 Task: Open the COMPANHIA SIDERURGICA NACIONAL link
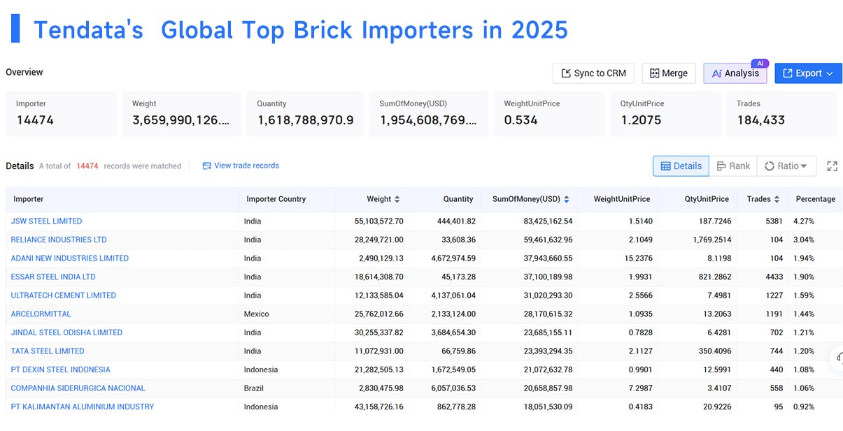coord(78,388)
